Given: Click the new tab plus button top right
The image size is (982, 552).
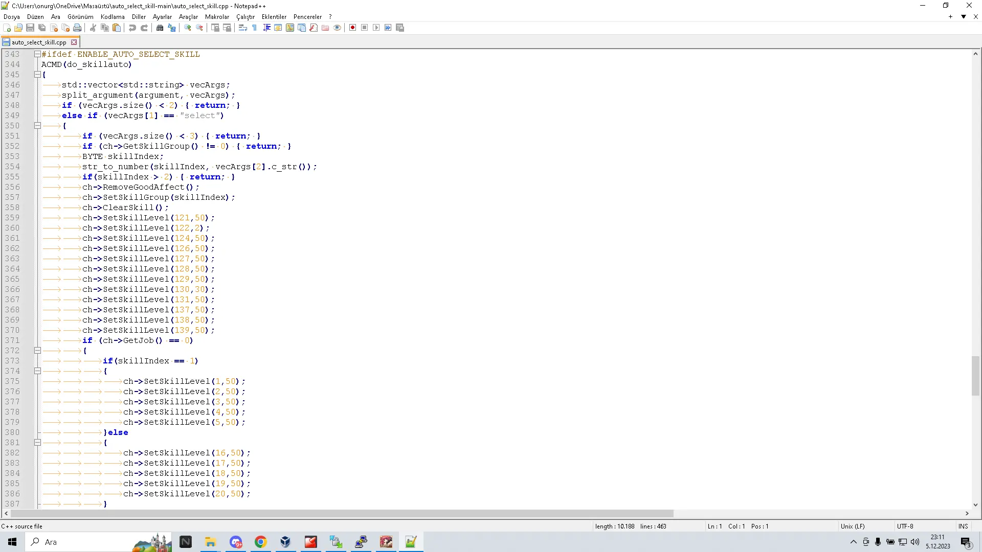Looking at the screenshot, I should click(x=950, y=16).
